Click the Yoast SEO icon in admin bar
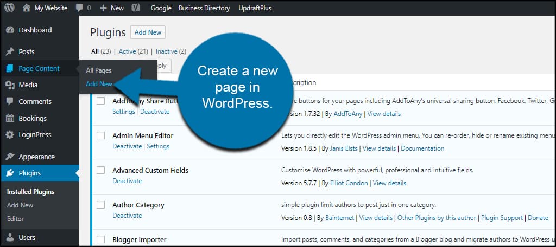 coord(137,8)
